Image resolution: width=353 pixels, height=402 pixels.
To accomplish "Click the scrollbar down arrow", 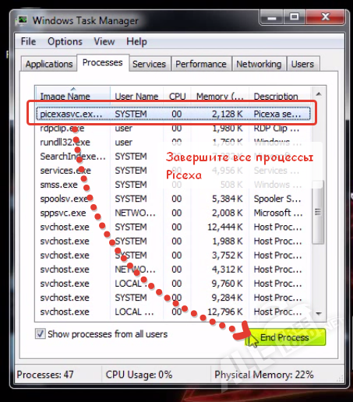I will point(319,314).
